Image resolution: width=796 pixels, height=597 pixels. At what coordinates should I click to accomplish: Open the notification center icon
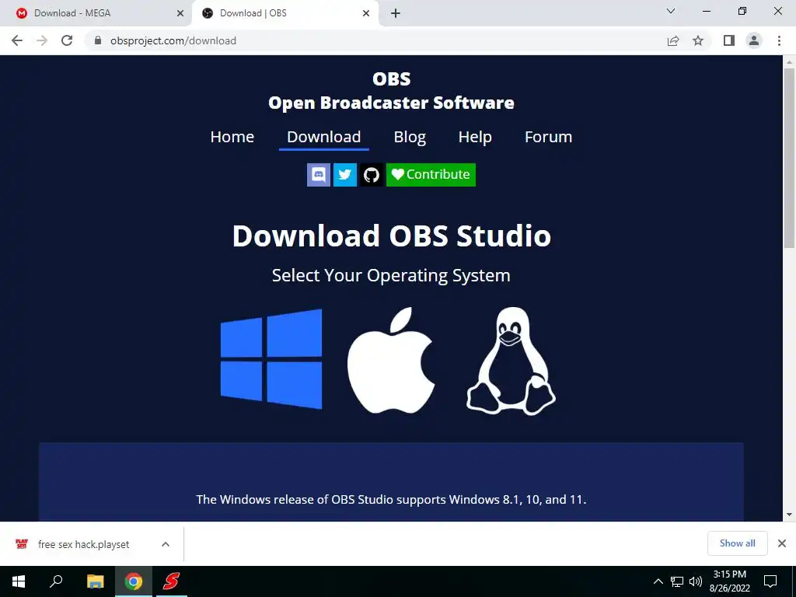point(770,581)
